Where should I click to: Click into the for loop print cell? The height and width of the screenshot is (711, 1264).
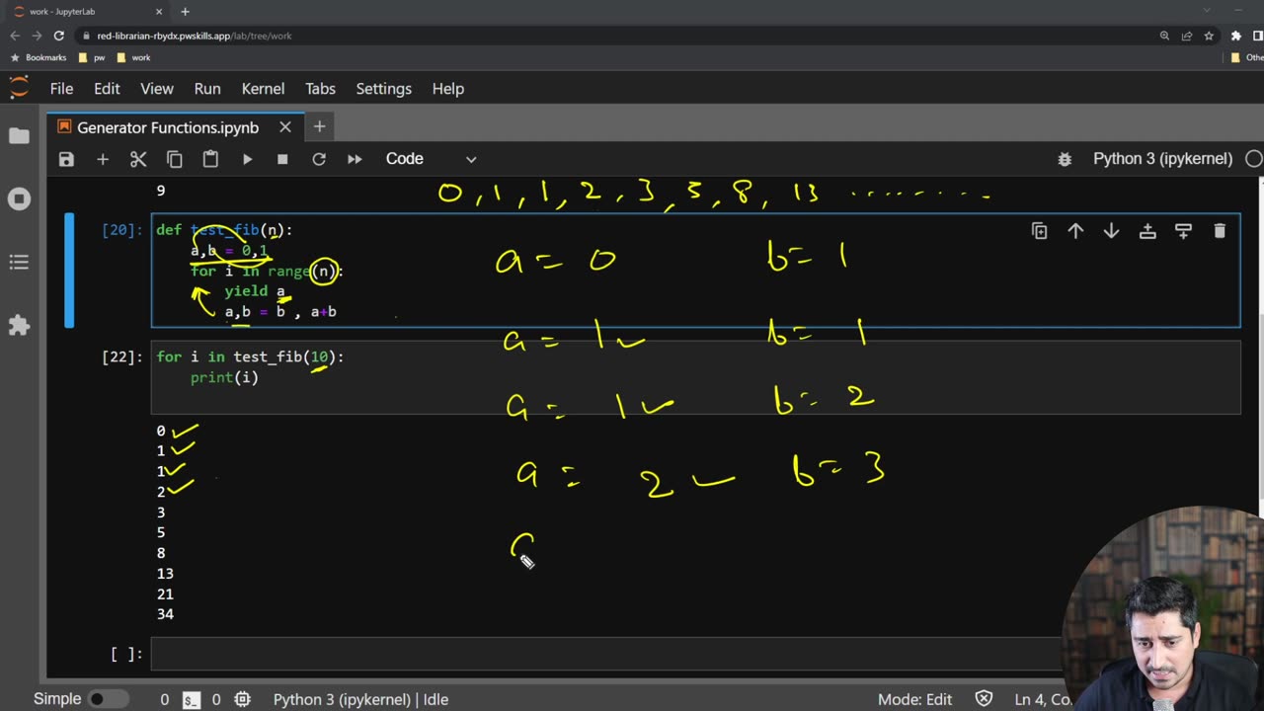coord(695,376)
